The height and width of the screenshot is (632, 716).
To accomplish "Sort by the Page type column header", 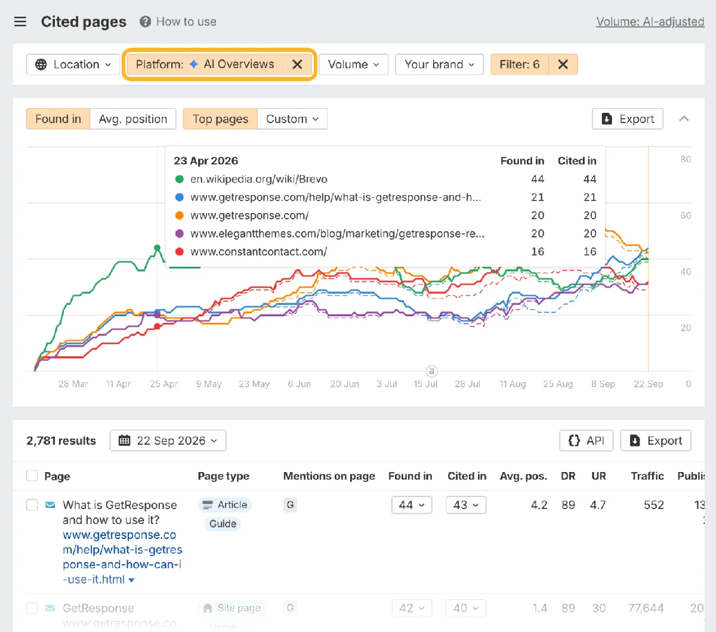I will [x=224, y=476].
